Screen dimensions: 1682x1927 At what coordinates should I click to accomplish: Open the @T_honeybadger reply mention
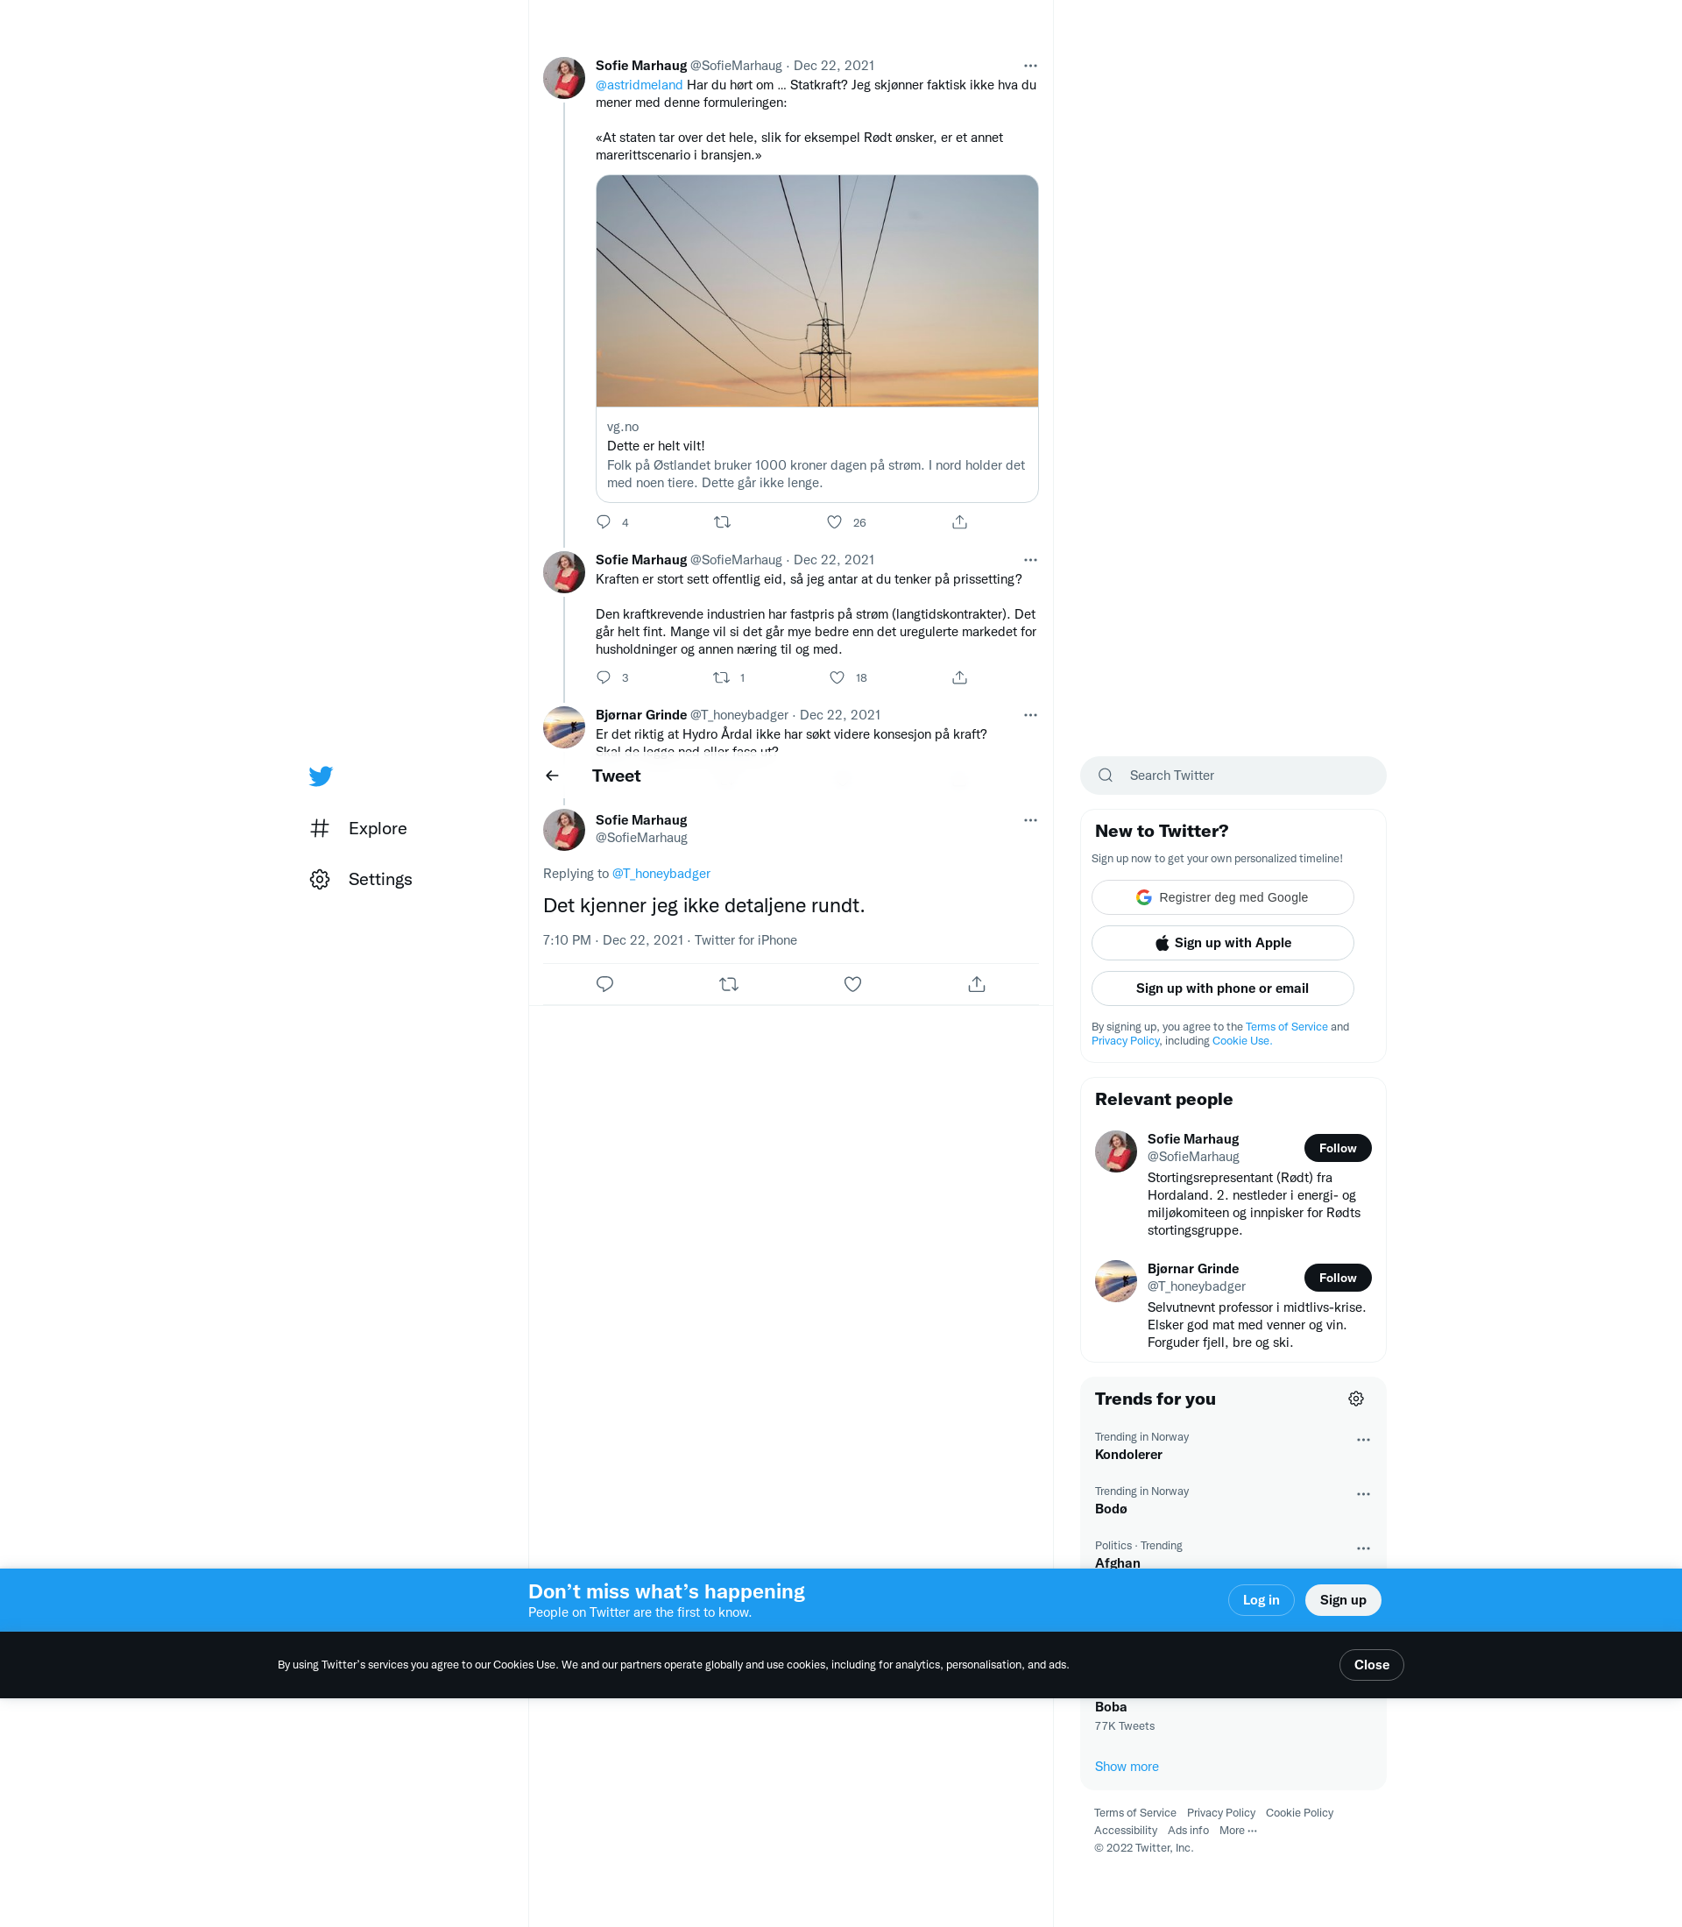[x=661, y=875]
